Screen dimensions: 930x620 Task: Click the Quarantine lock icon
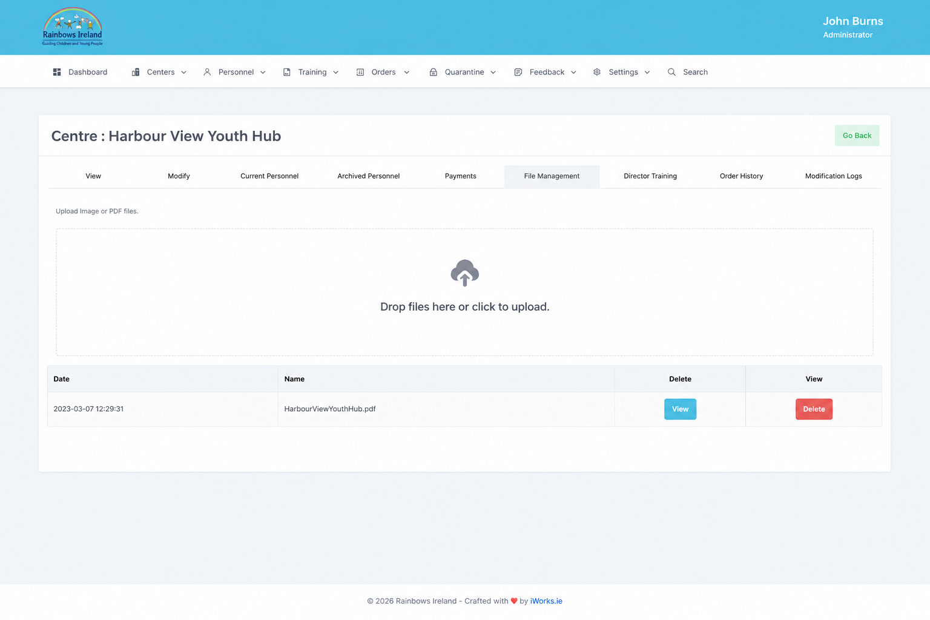pos(434,72)
